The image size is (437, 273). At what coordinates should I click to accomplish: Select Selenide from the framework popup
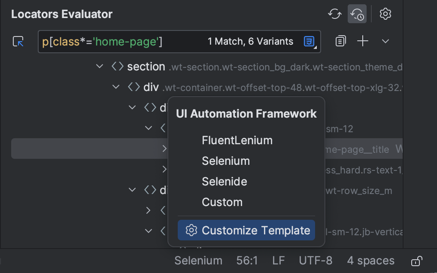[225, 182]
